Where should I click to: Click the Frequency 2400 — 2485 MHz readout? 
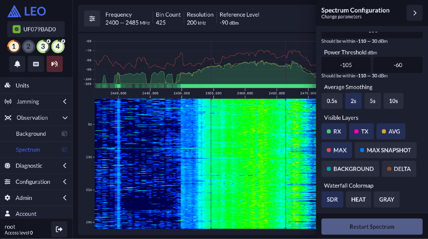[x=128, y=19]
